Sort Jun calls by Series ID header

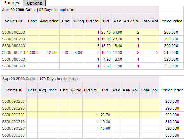click(x=13, y=21)
